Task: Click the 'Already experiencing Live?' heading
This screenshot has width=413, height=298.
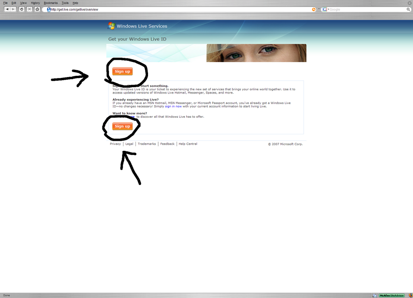Action: (136, 100)
